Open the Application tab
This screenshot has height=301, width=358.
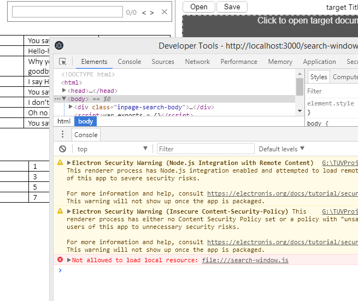(x=319, y=62)
